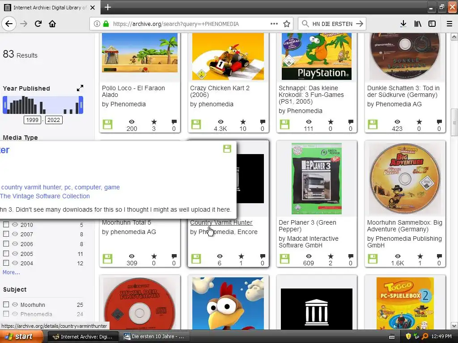Viewport: 458px width, 343px height.
Task: Click software floppy icon on Der Planer 3
Action: tap(284, 259)
